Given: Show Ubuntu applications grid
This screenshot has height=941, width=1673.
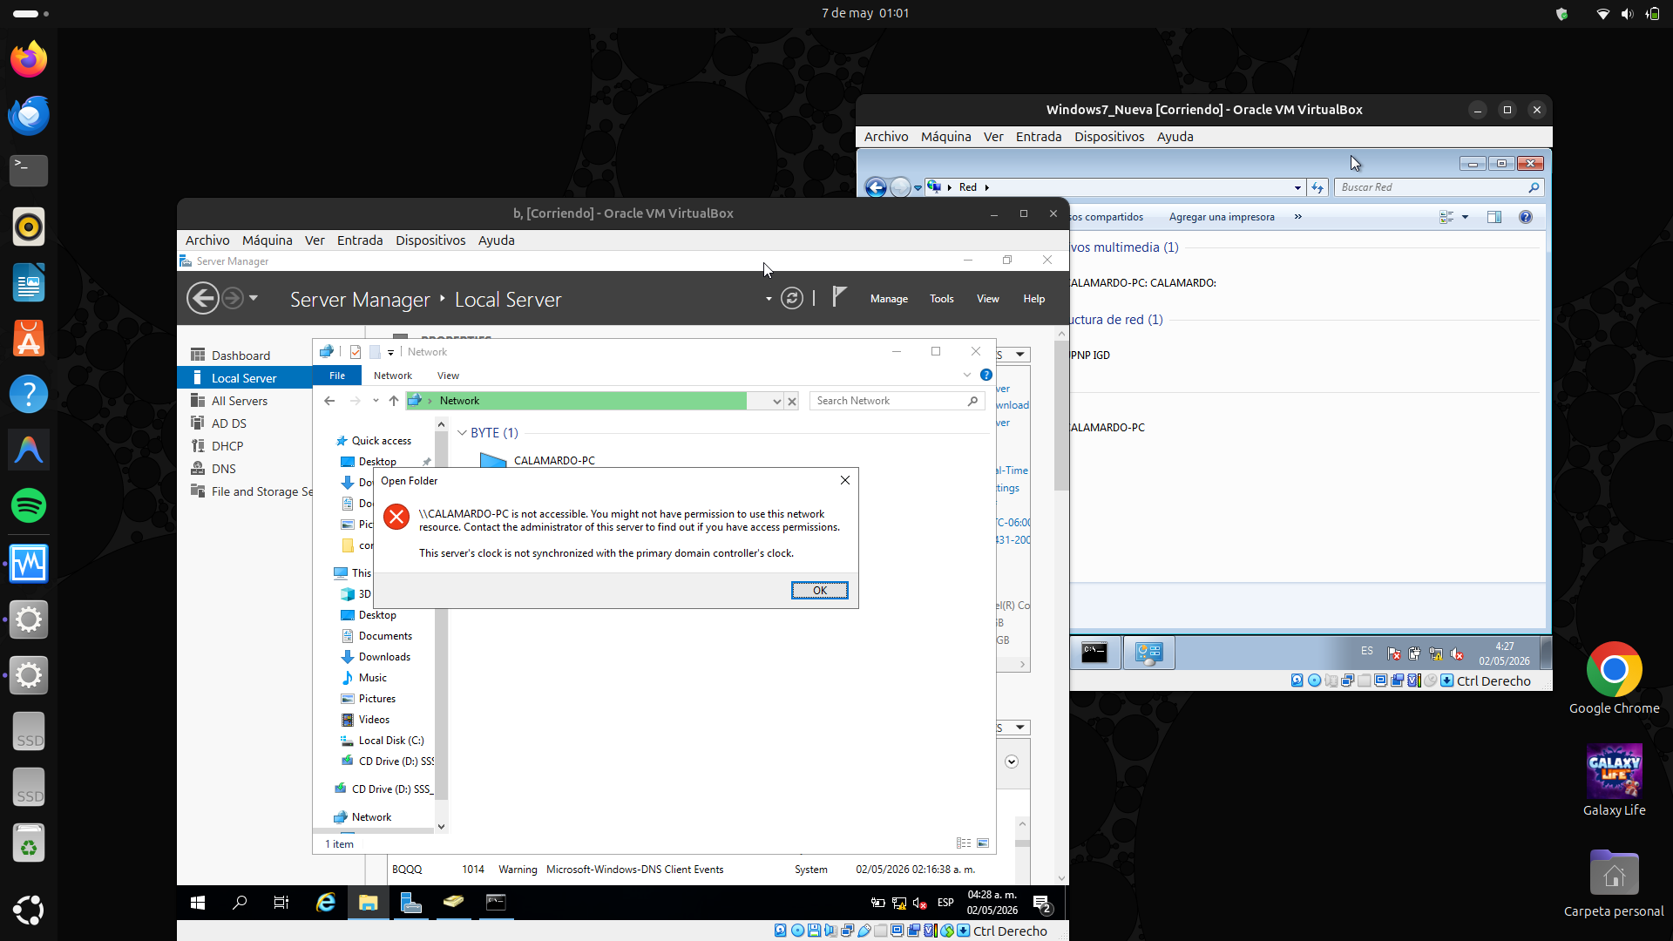Looking at the screenshot, I should coord(29,910).
